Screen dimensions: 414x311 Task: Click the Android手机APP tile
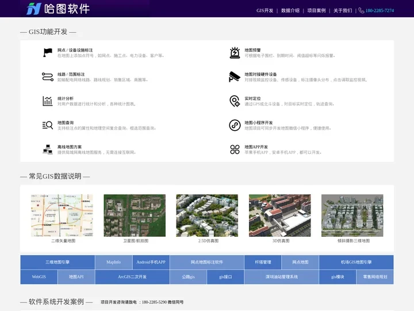[x=151, y=262]
